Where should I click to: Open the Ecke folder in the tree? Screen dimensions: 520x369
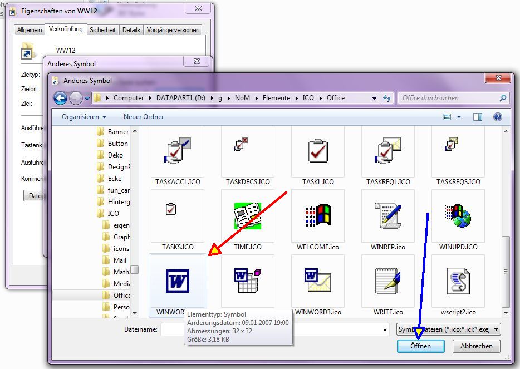(x=110, y=179)
